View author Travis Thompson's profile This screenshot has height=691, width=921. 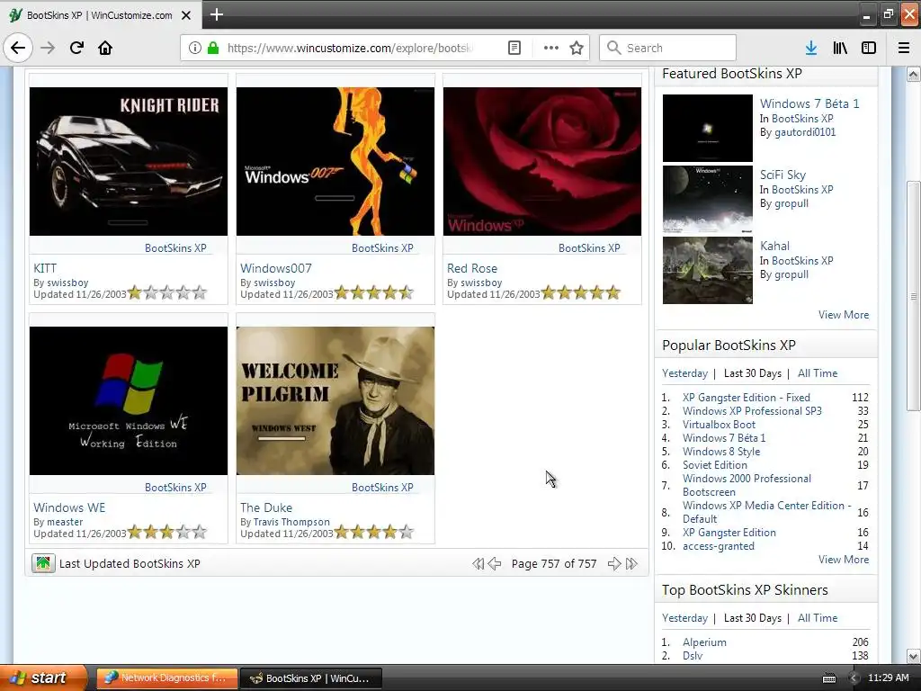tap(291, 522)
